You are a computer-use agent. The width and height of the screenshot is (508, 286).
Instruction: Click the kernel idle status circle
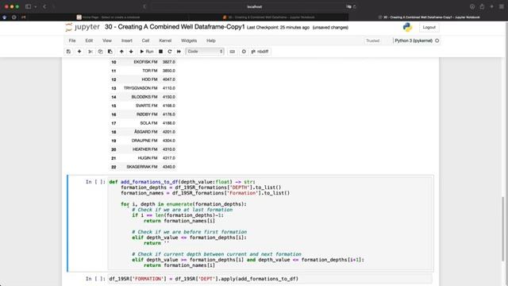[437, 41]
